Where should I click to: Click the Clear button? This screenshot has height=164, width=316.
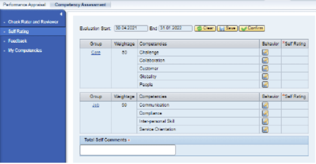point(205,28)
